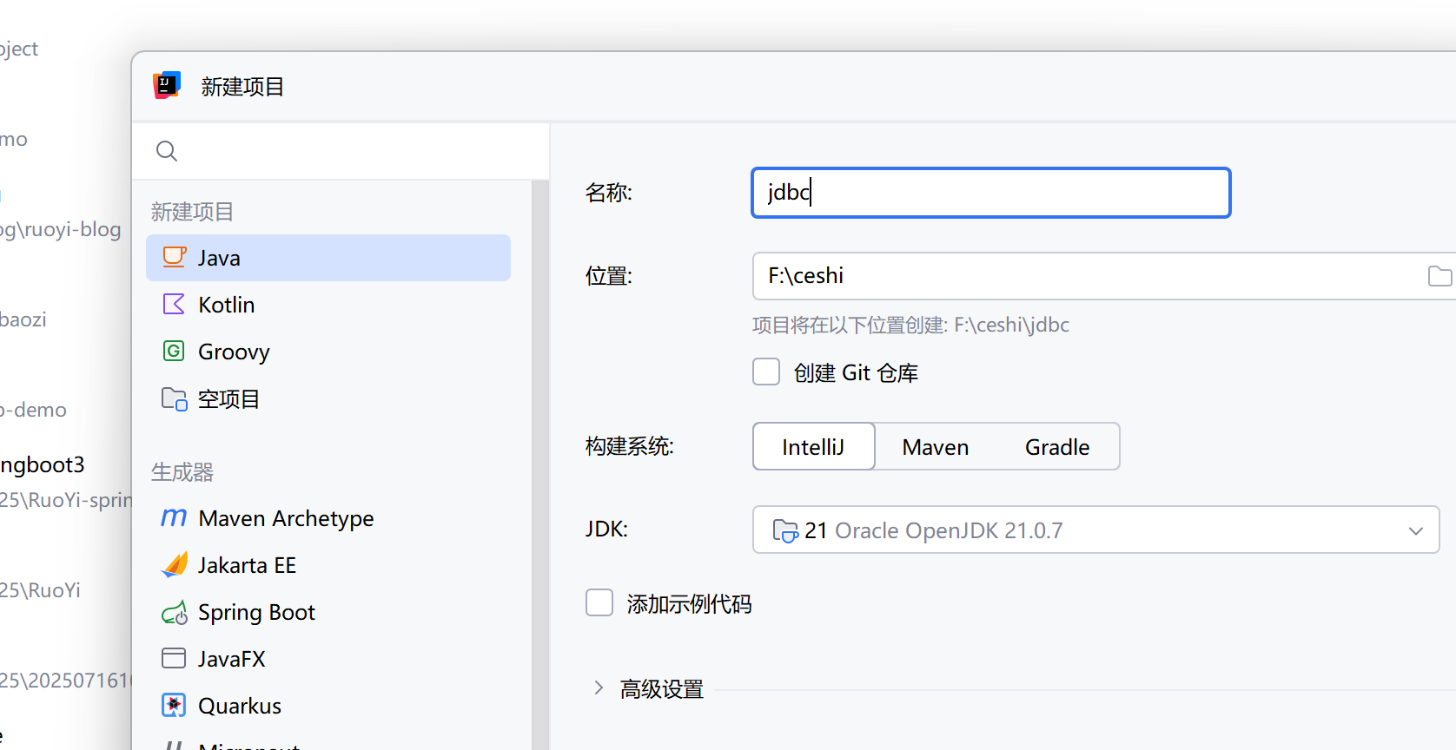Select Java in project type list
This screenshot has width=1456, height=750.
tap(328, 258)
